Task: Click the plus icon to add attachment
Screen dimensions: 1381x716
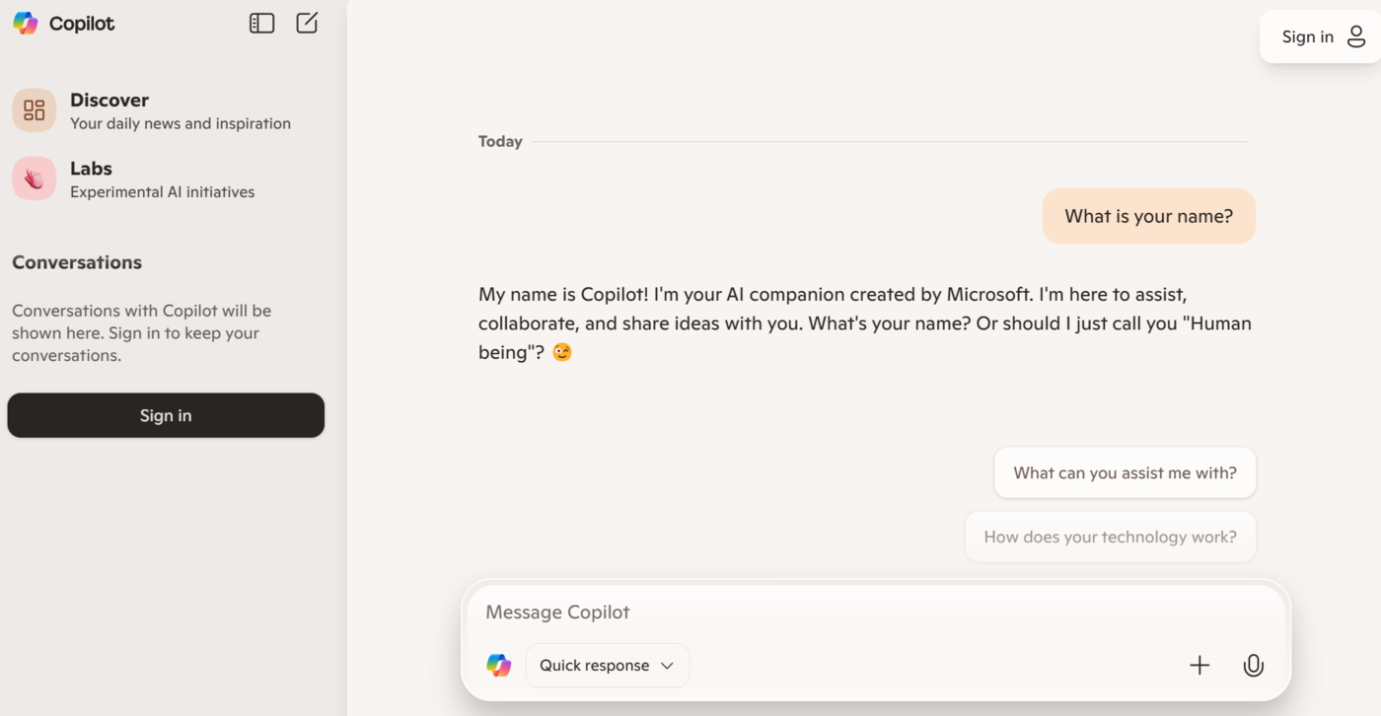Action: click(x=1199, y=666)
